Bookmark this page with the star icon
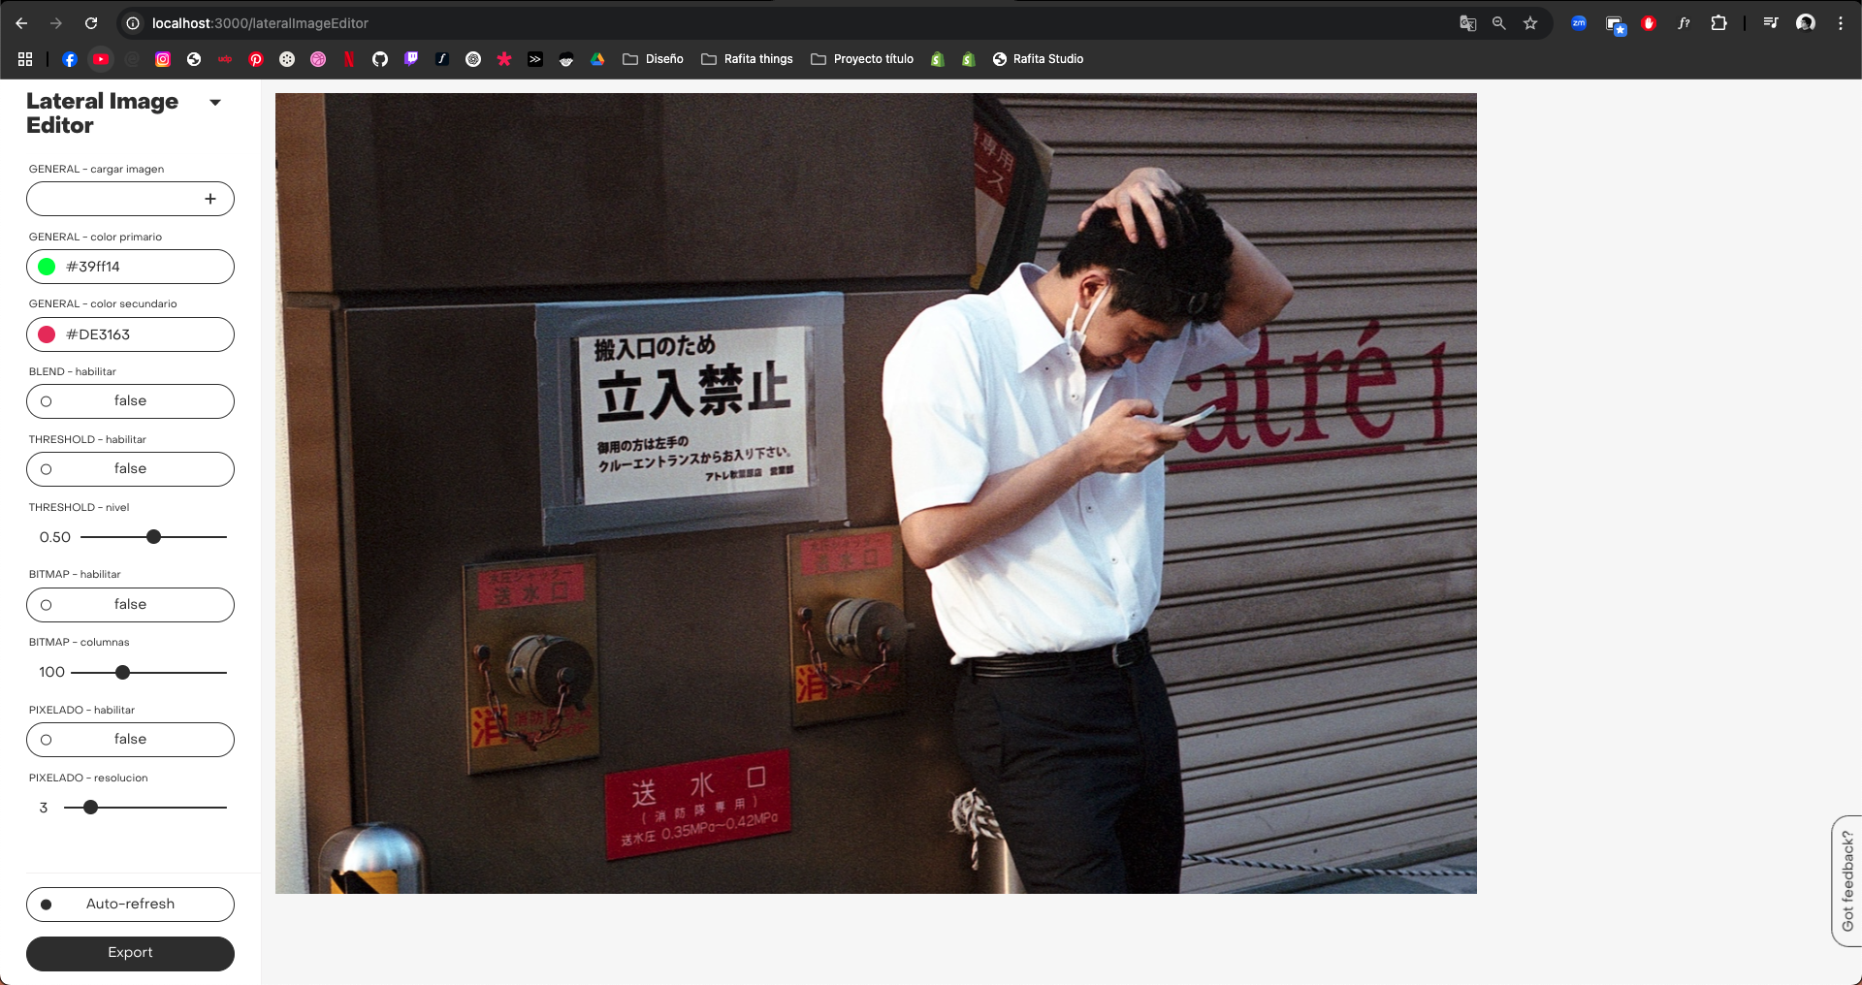Image resolution: width=1862 pixels, height=985 pixels. (x=1530, y=23)
